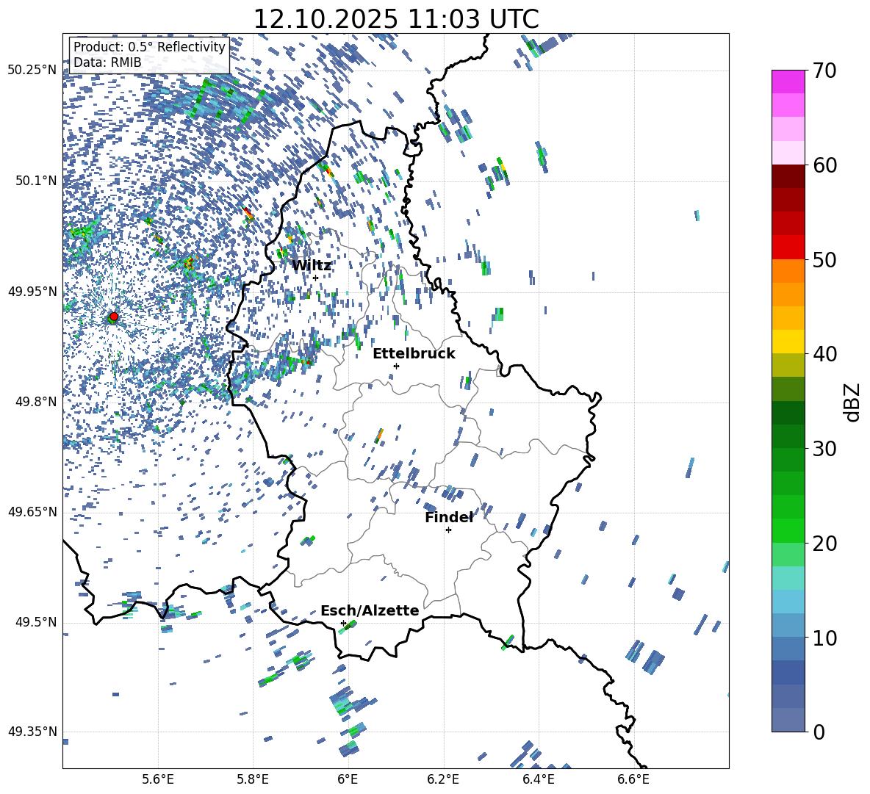Click the Wiltz location cross marker
This screenshot has width=870, height=794.
[x=316, y=278]
